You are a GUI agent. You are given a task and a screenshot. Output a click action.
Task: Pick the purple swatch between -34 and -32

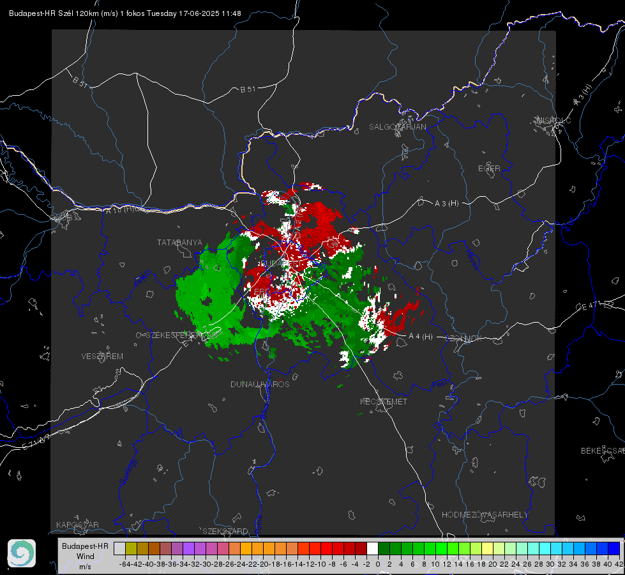click(x=188, y=548)
